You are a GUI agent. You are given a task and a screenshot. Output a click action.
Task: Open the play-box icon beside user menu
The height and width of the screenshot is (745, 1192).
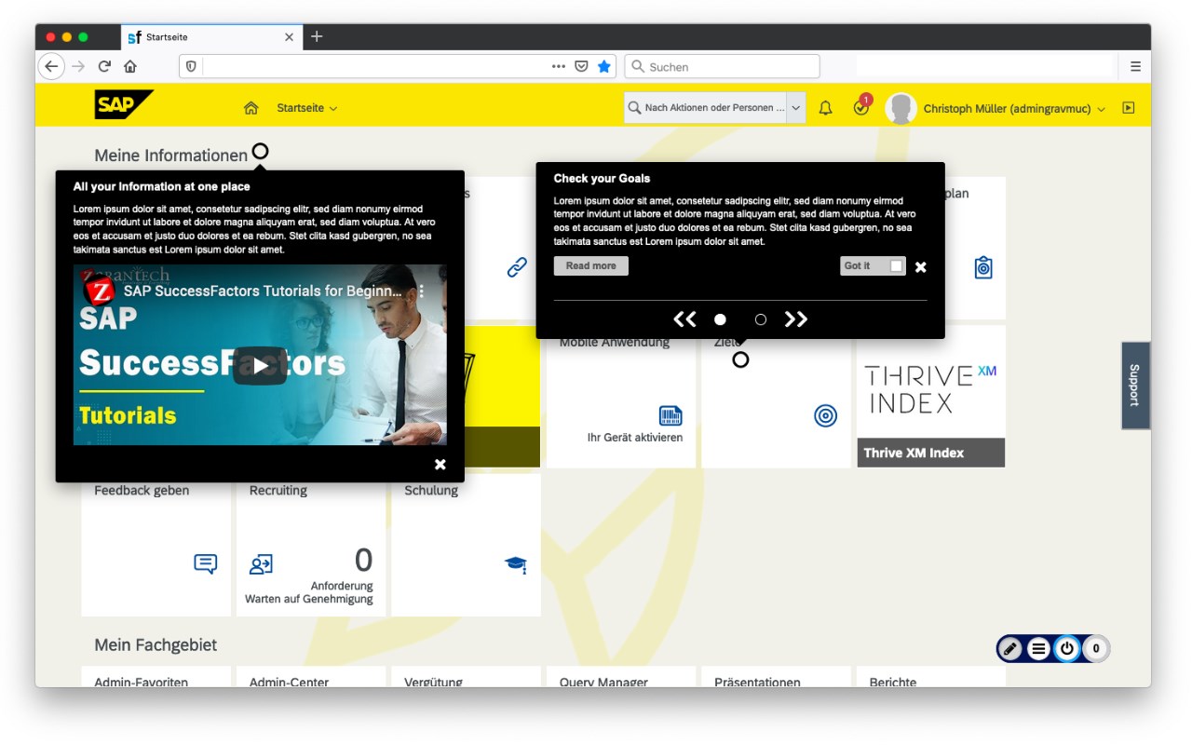(1129, 108)
